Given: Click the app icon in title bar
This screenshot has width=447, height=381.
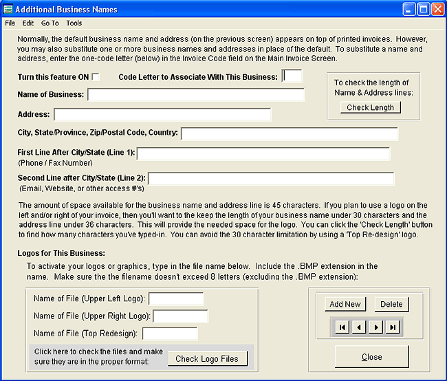Looking at the screenshot, I should click(x=8, y=9).
